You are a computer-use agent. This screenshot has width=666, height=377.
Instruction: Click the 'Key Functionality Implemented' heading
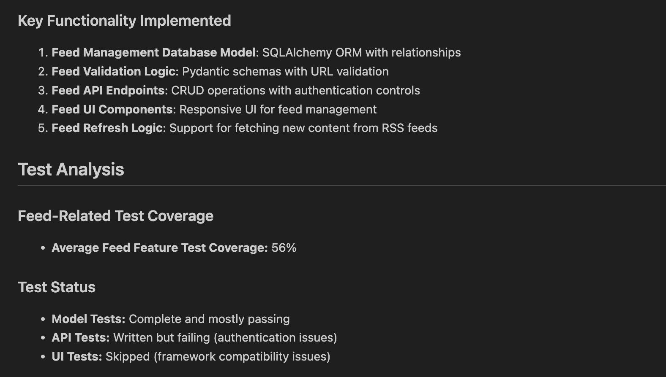coord(124,21)
